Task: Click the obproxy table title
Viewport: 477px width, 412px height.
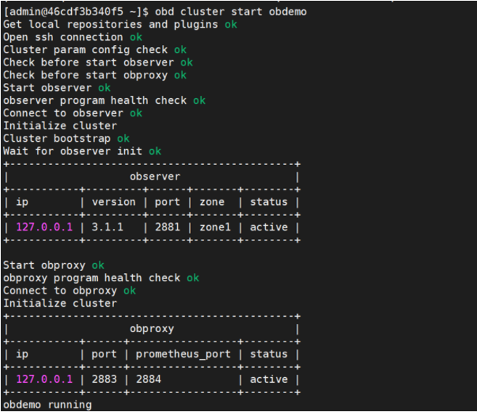Action: pos(152,328)
